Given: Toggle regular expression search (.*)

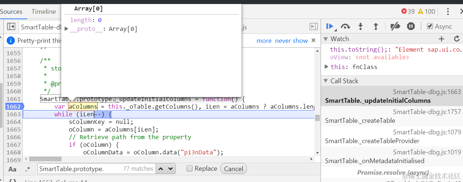Looking at the screenshot, I should (x=28, y=169).
